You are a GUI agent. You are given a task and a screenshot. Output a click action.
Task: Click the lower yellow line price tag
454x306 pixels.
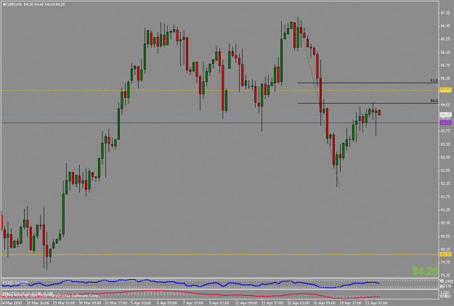[445, 255]
